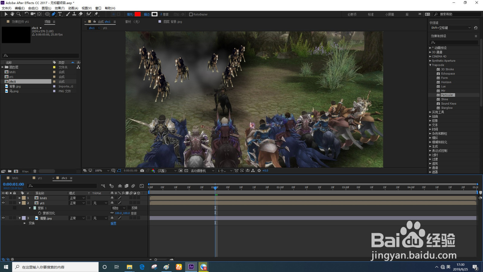Toggle preserve transparency T box for yt1
The width and height of the screenshot is (483, 272).
click(89, 203)
